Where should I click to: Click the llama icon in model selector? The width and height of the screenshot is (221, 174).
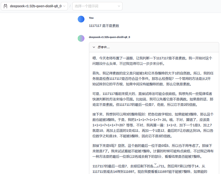(x=5, y=6)
